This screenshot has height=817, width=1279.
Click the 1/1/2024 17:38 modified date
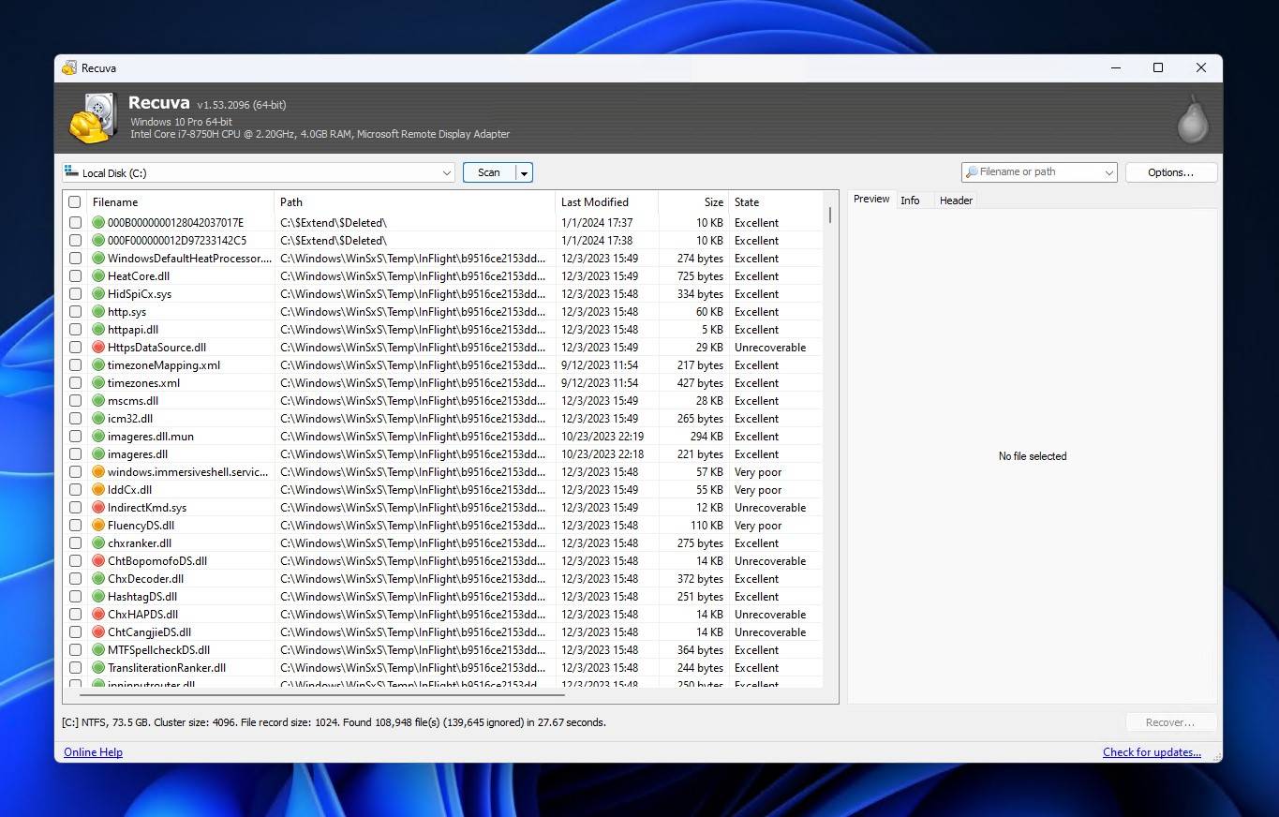[597, 241]
